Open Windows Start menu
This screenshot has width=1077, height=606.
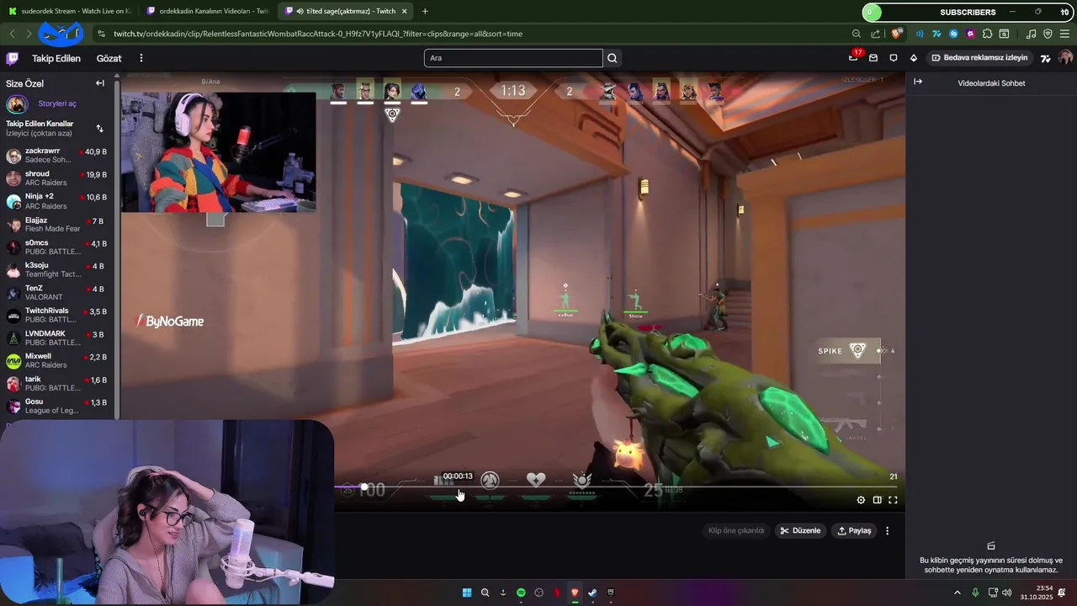(x=467, y=593)
